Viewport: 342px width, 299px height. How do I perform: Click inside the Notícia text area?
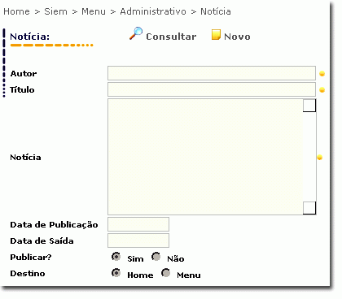point(205,157)
